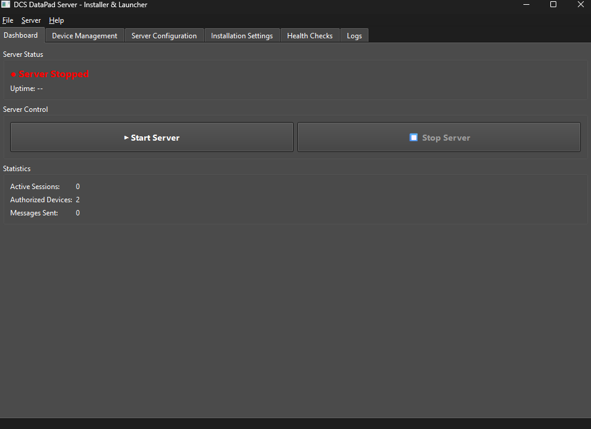Image resolution: width=591 pixels, height=429 pixels.
Task: Go to the Installation Settings tab
Action: pyautogui.click(x=242, y=36)
